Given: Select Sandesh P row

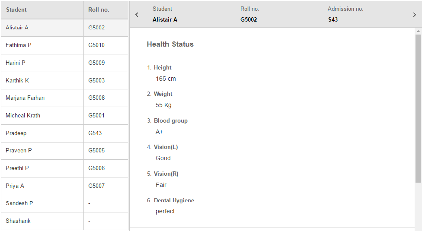Looking at the screenshot, I should [19, 203].
